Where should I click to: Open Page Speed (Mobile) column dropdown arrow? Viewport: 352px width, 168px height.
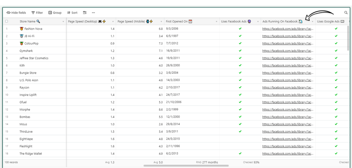pos(161,22)
